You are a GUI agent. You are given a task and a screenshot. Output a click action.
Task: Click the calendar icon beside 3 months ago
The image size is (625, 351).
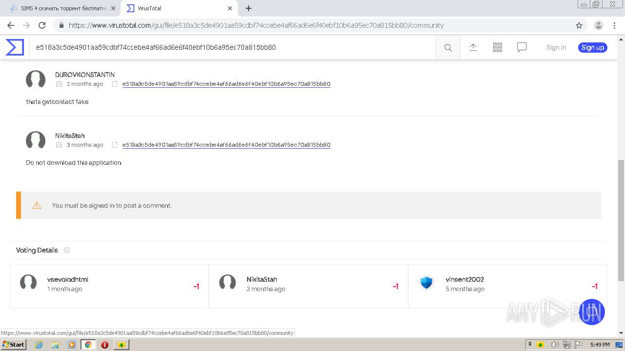tap(59, 145)
